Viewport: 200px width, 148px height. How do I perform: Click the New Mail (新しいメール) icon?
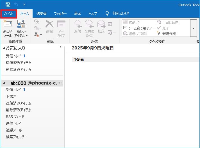[x=8, y=28]
